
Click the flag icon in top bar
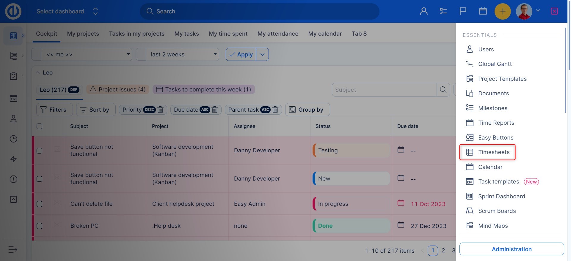463,11
